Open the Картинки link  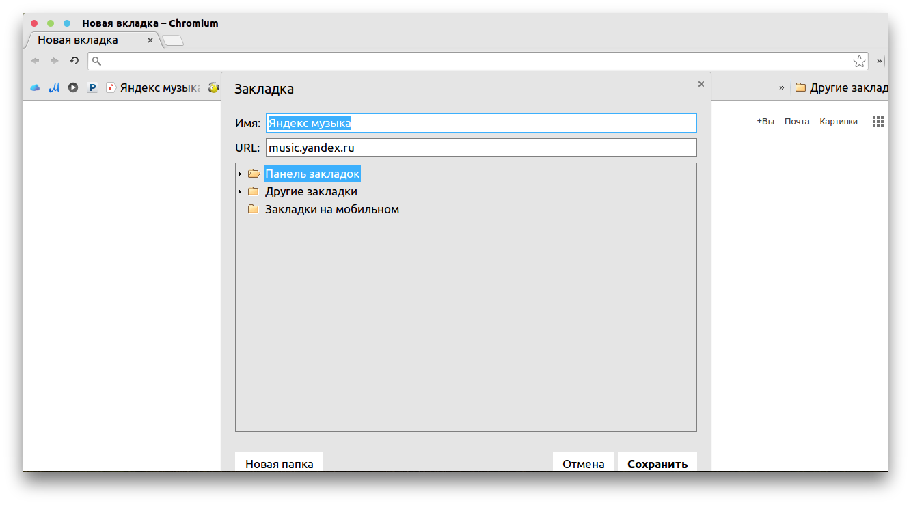pyautogui.click(x=839, y=122)
